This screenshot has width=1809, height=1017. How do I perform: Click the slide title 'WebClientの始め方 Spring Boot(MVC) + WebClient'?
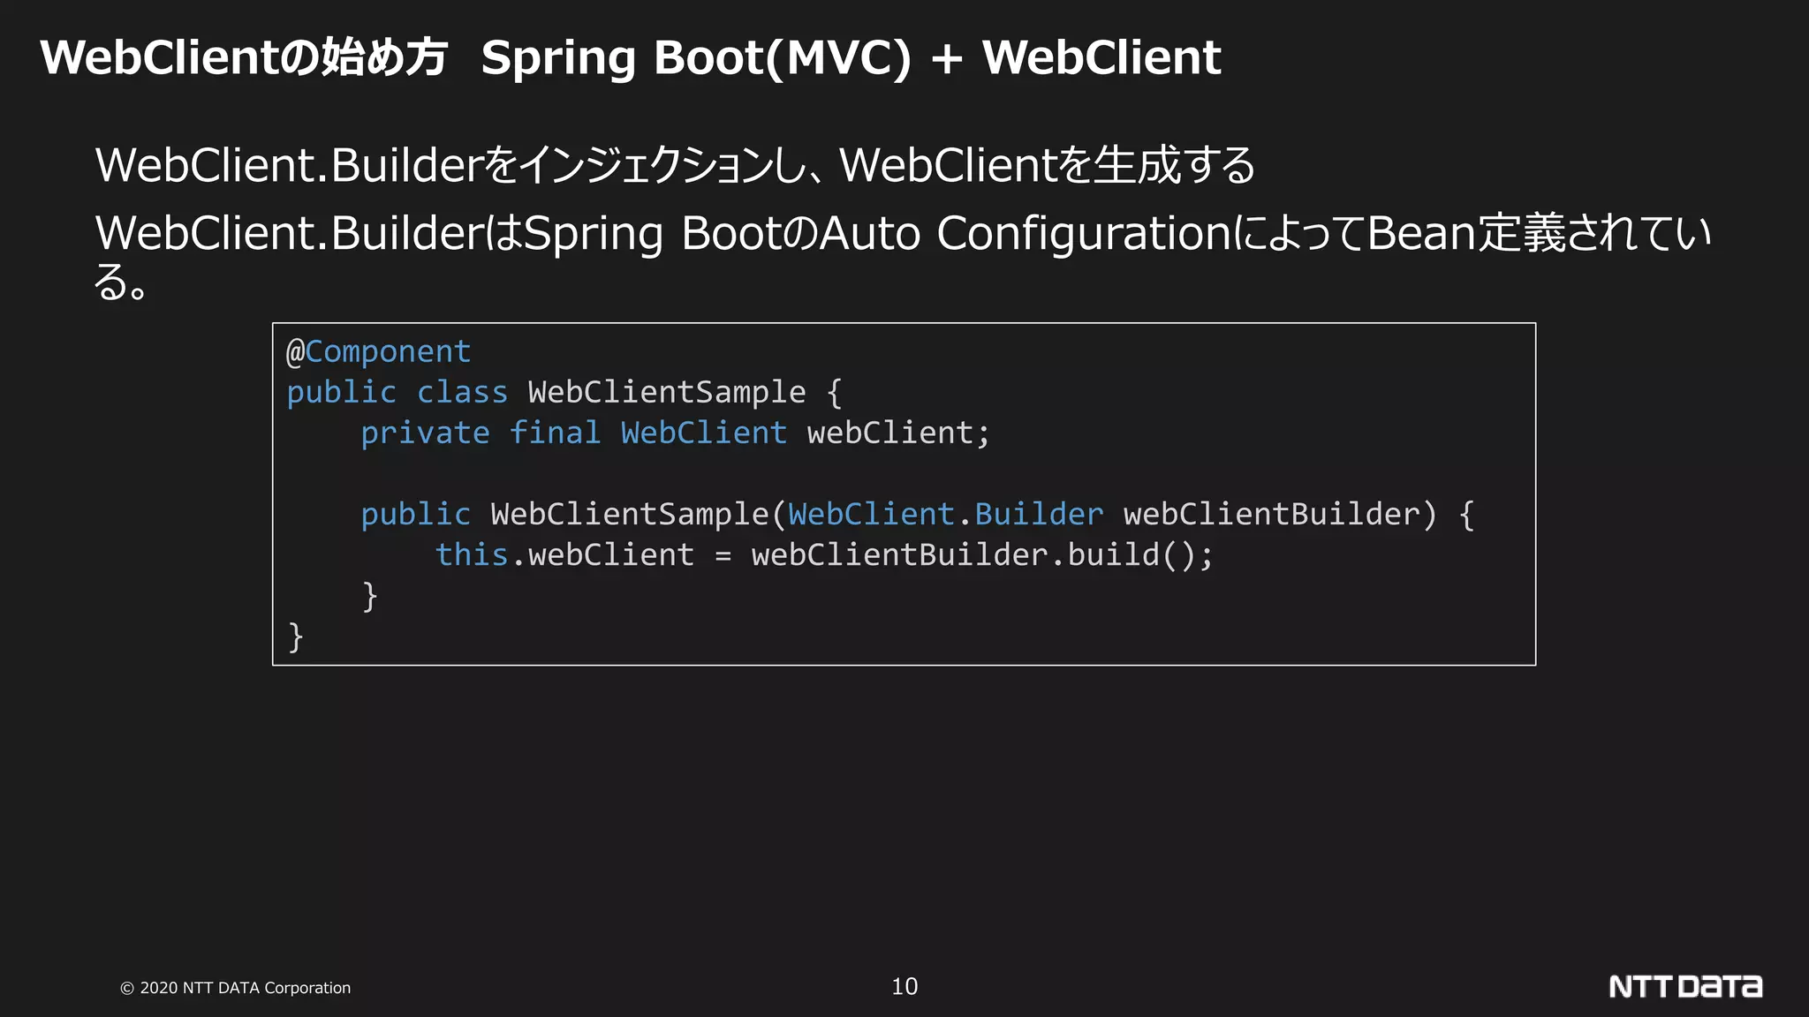pos(631,58)
